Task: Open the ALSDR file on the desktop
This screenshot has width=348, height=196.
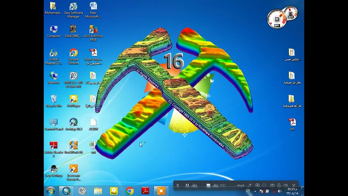Action: 93,124
